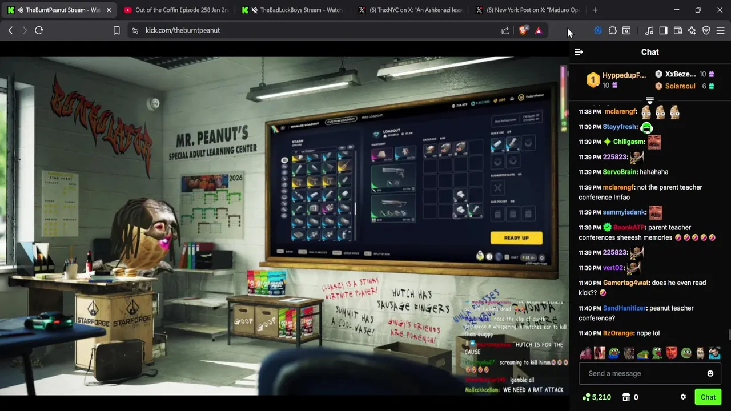The height and width of the screenshot is (411, 731).
Task: Click username ItzOrange in chat
Action: click(618, 333)
